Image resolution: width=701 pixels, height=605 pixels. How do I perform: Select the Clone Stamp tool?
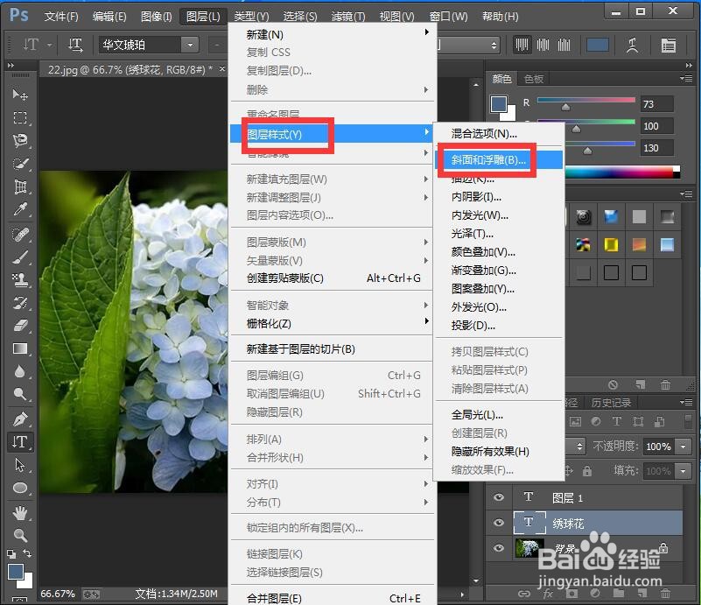pos(20,280)
